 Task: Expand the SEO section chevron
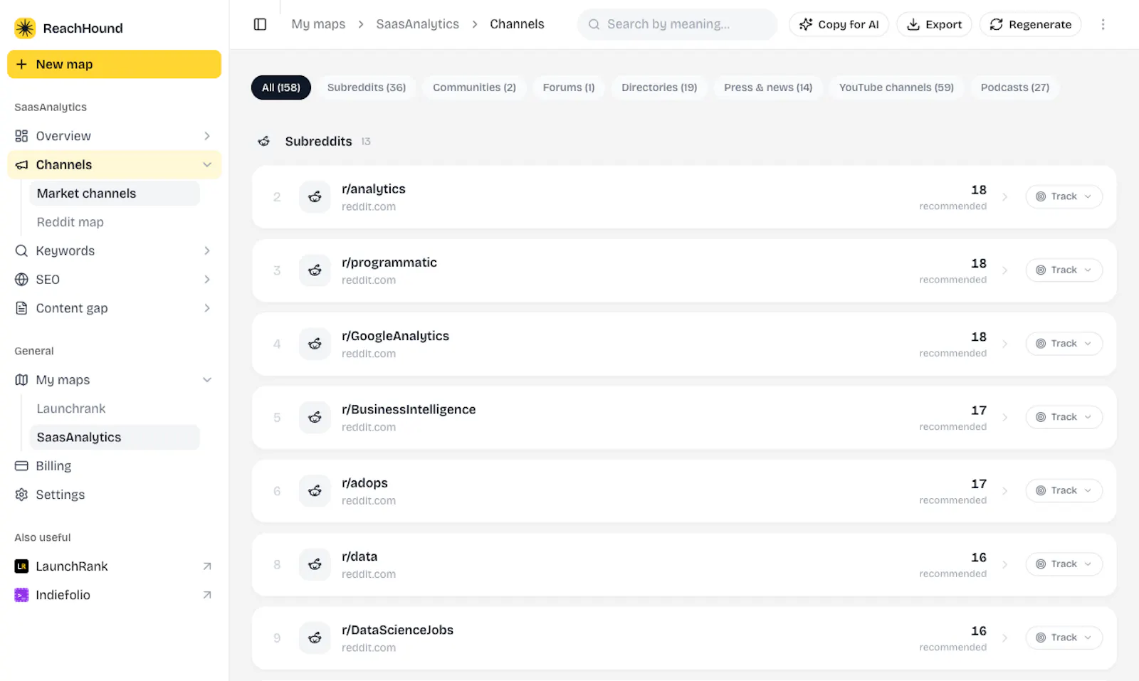(207, 280)
